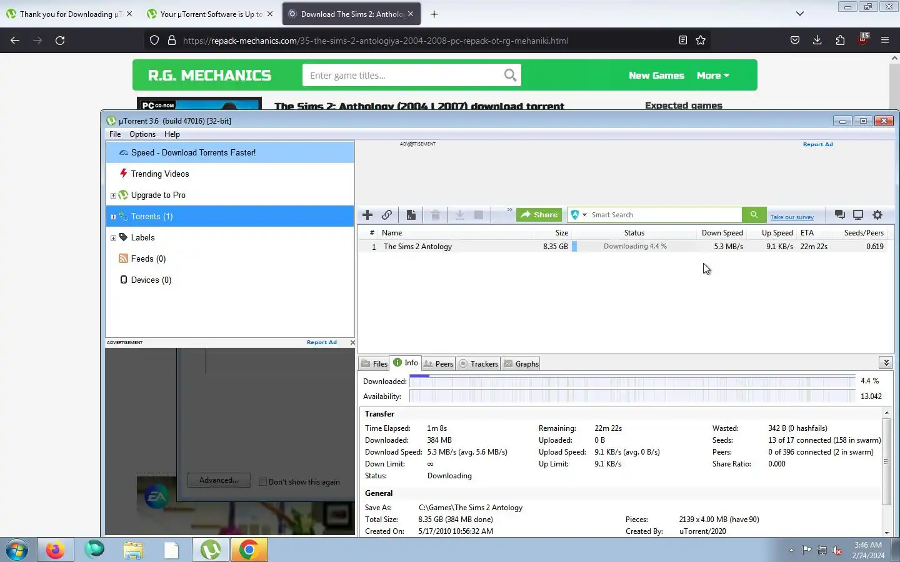Switch to the Graphs tab
Viewport: 900px width, 562px height.
pyautogui.click(x=521, y=364)
